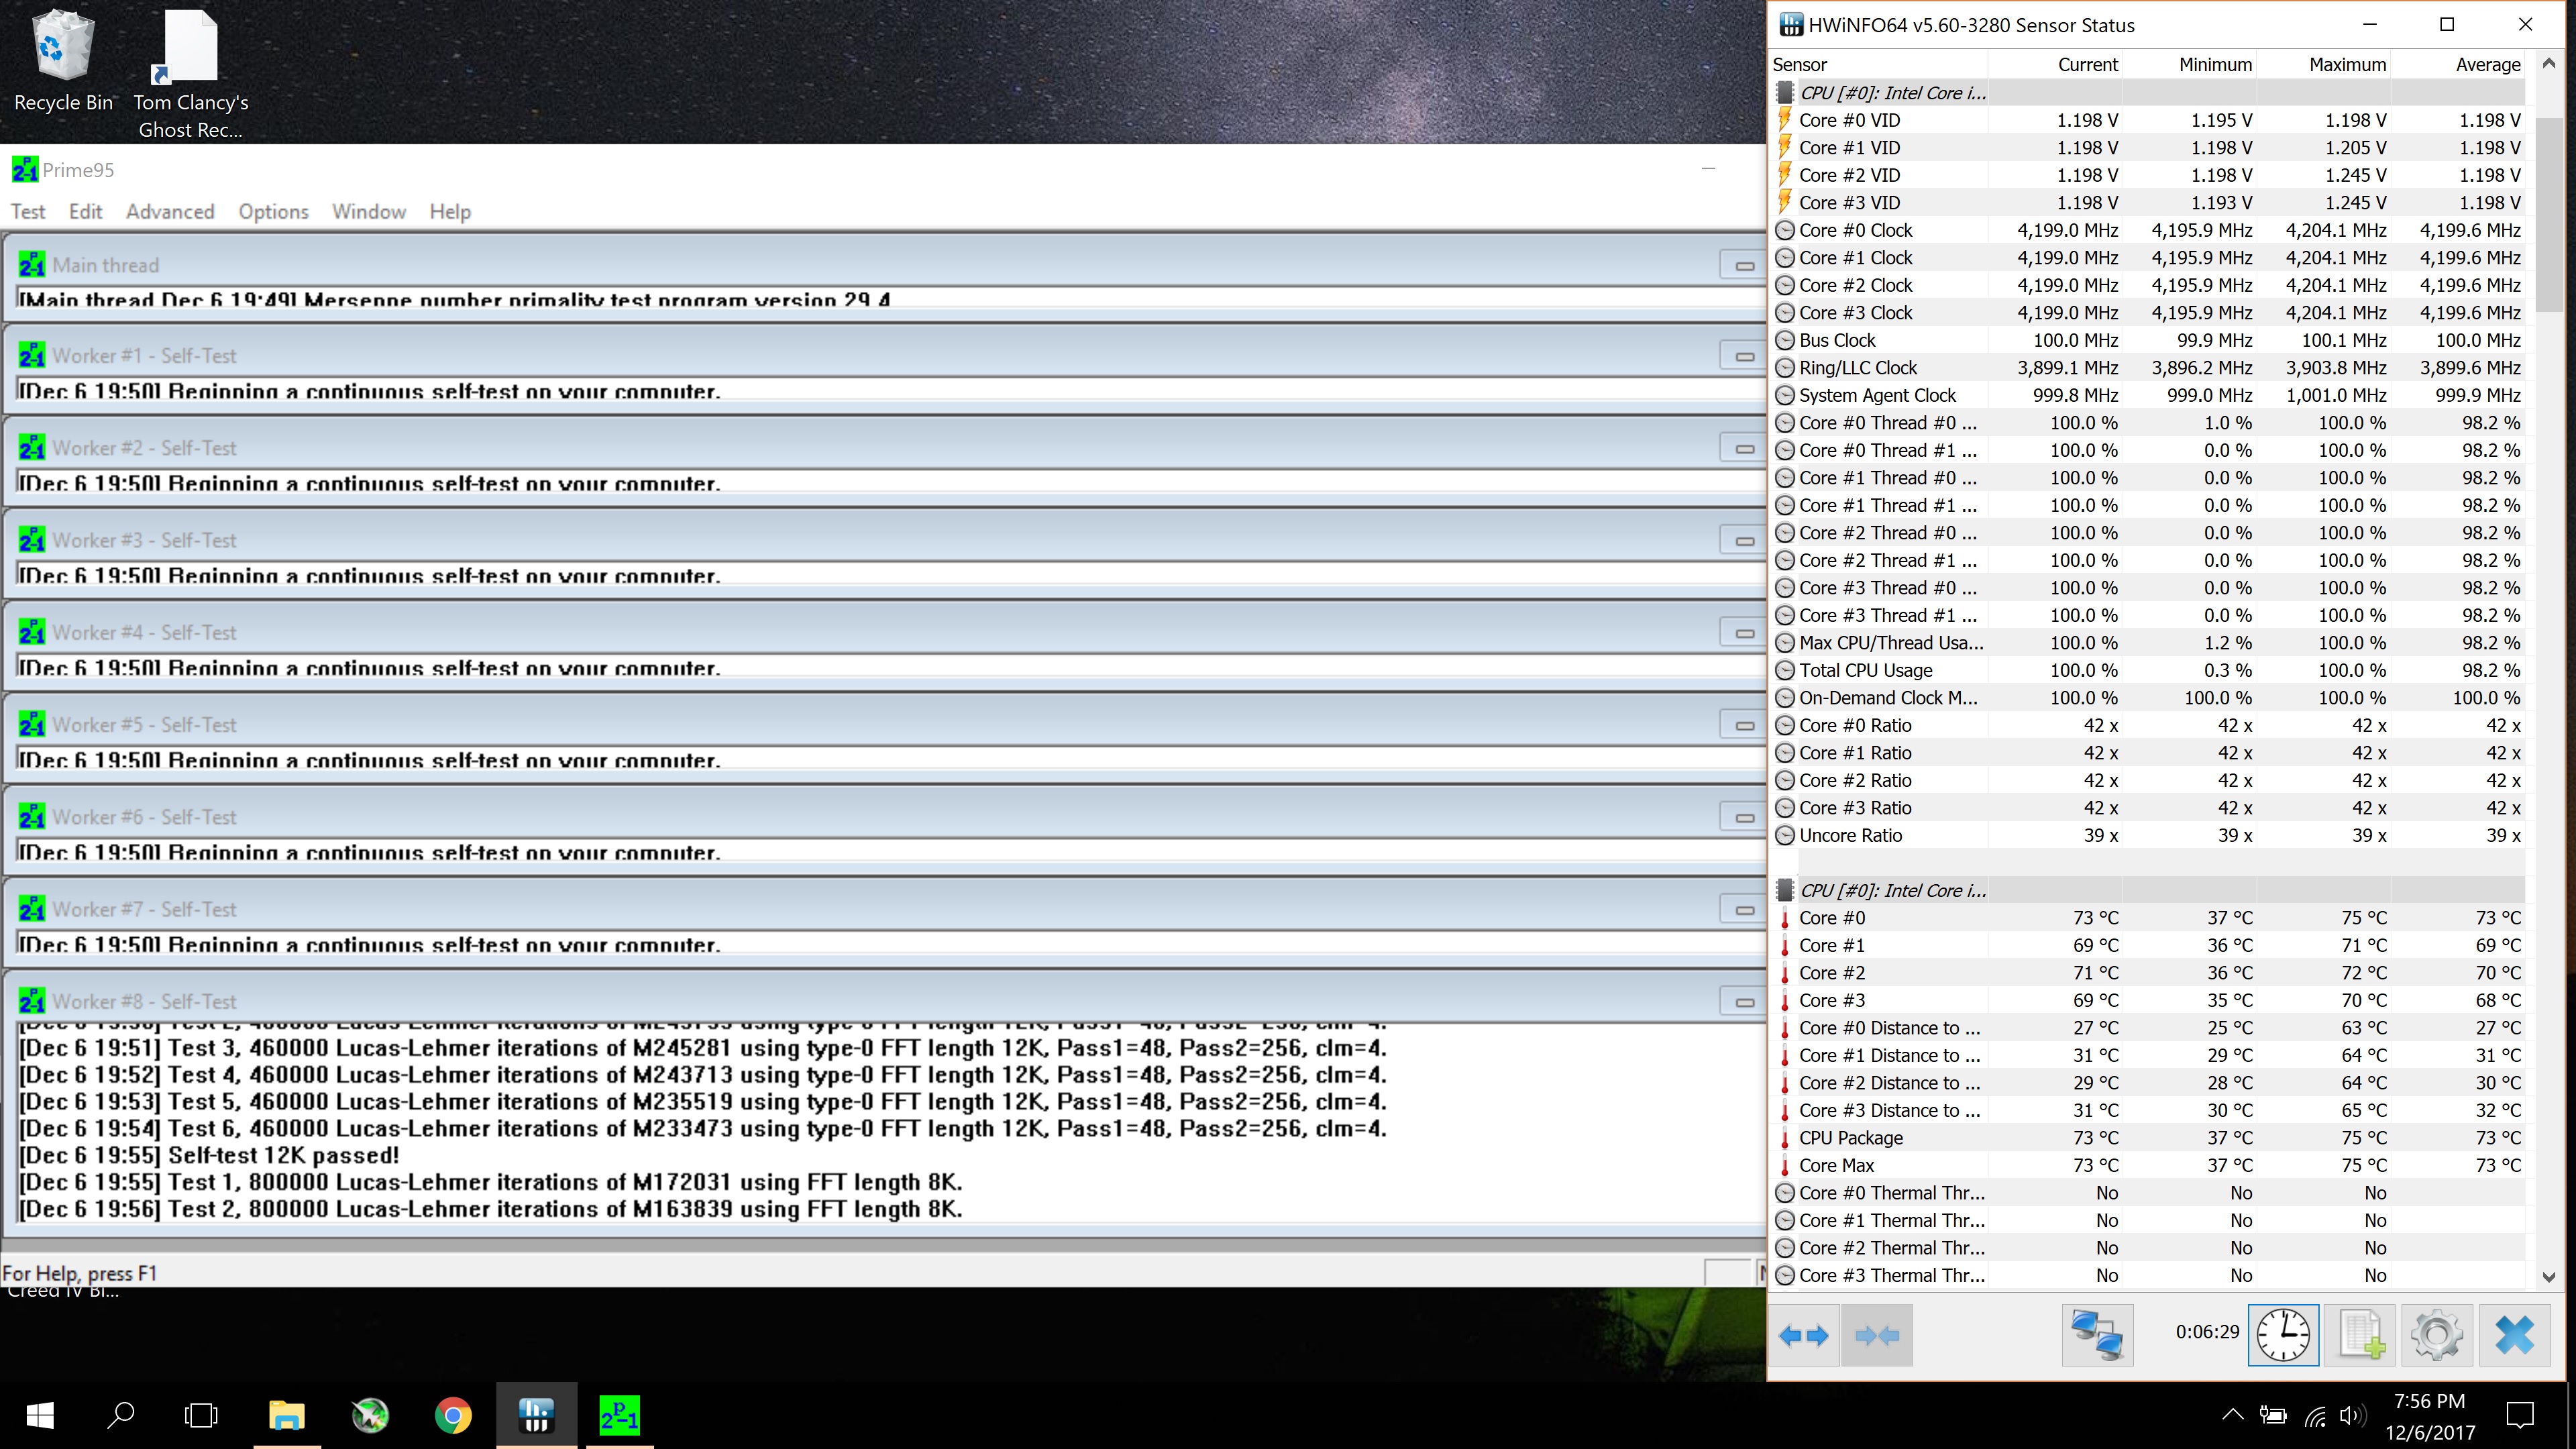Open Google Chrome from the taskbar

(x=453, y=1415)
